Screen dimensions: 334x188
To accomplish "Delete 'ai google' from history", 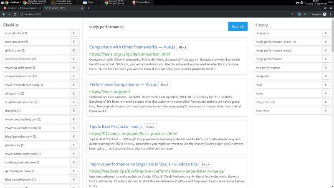I will coord(326,33).
